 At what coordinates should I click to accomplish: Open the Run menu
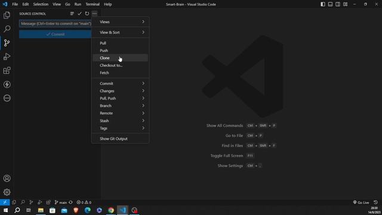click(78, 4)
